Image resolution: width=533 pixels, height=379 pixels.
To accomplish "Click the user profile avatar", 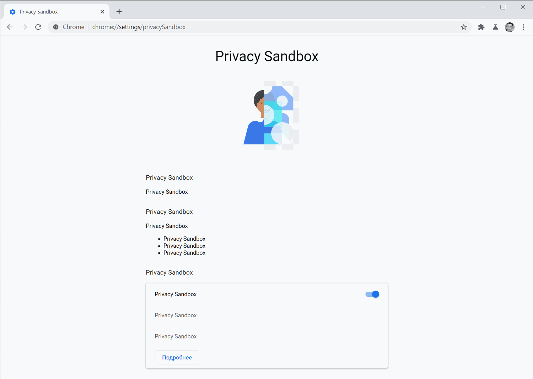I will coord(510,27).
